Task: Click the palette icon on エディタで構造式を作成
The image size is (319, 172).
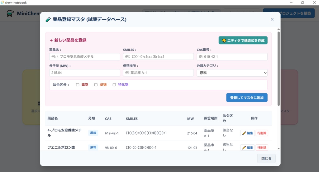Action: point(224,41)
